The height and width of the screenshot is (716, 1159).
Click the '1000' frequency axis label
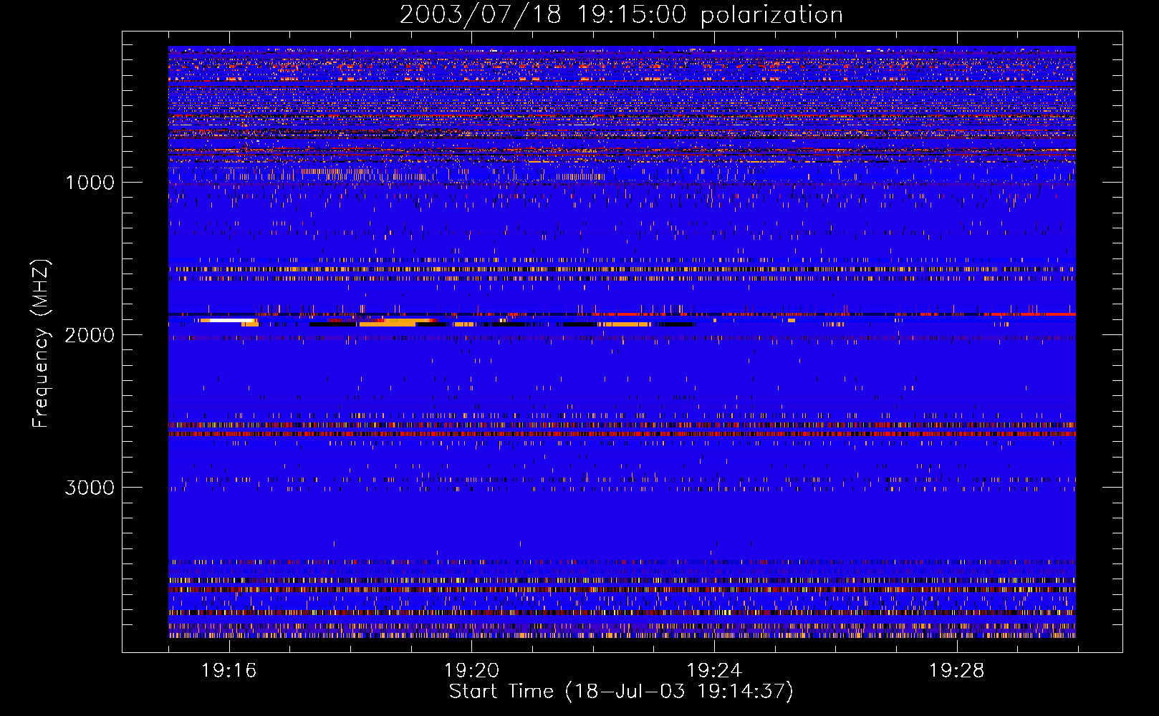90,183
